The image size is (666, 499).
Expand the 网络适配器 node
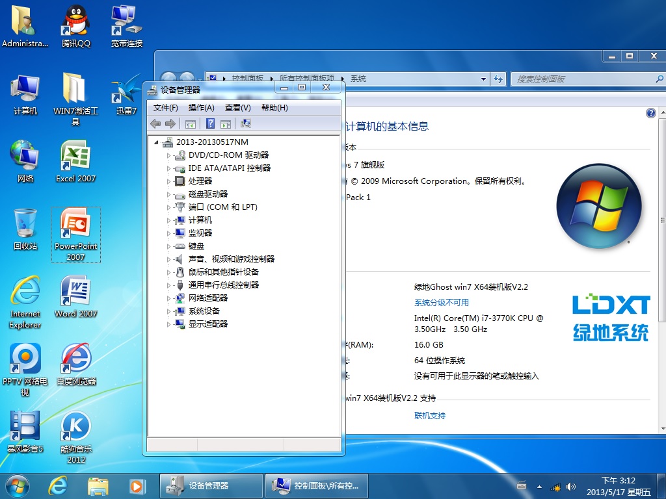[x=168, y=299]
